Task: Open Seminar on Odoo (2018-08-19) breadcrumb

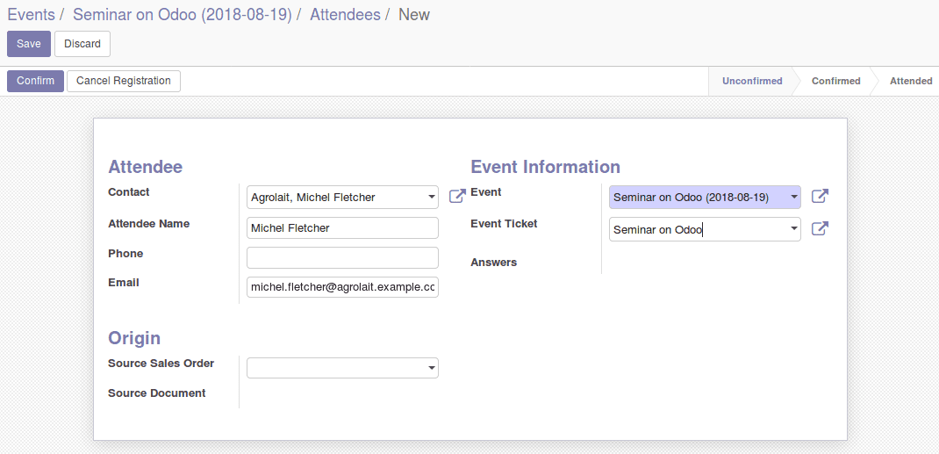Action: pyautogui.click(x=182, y=14)
